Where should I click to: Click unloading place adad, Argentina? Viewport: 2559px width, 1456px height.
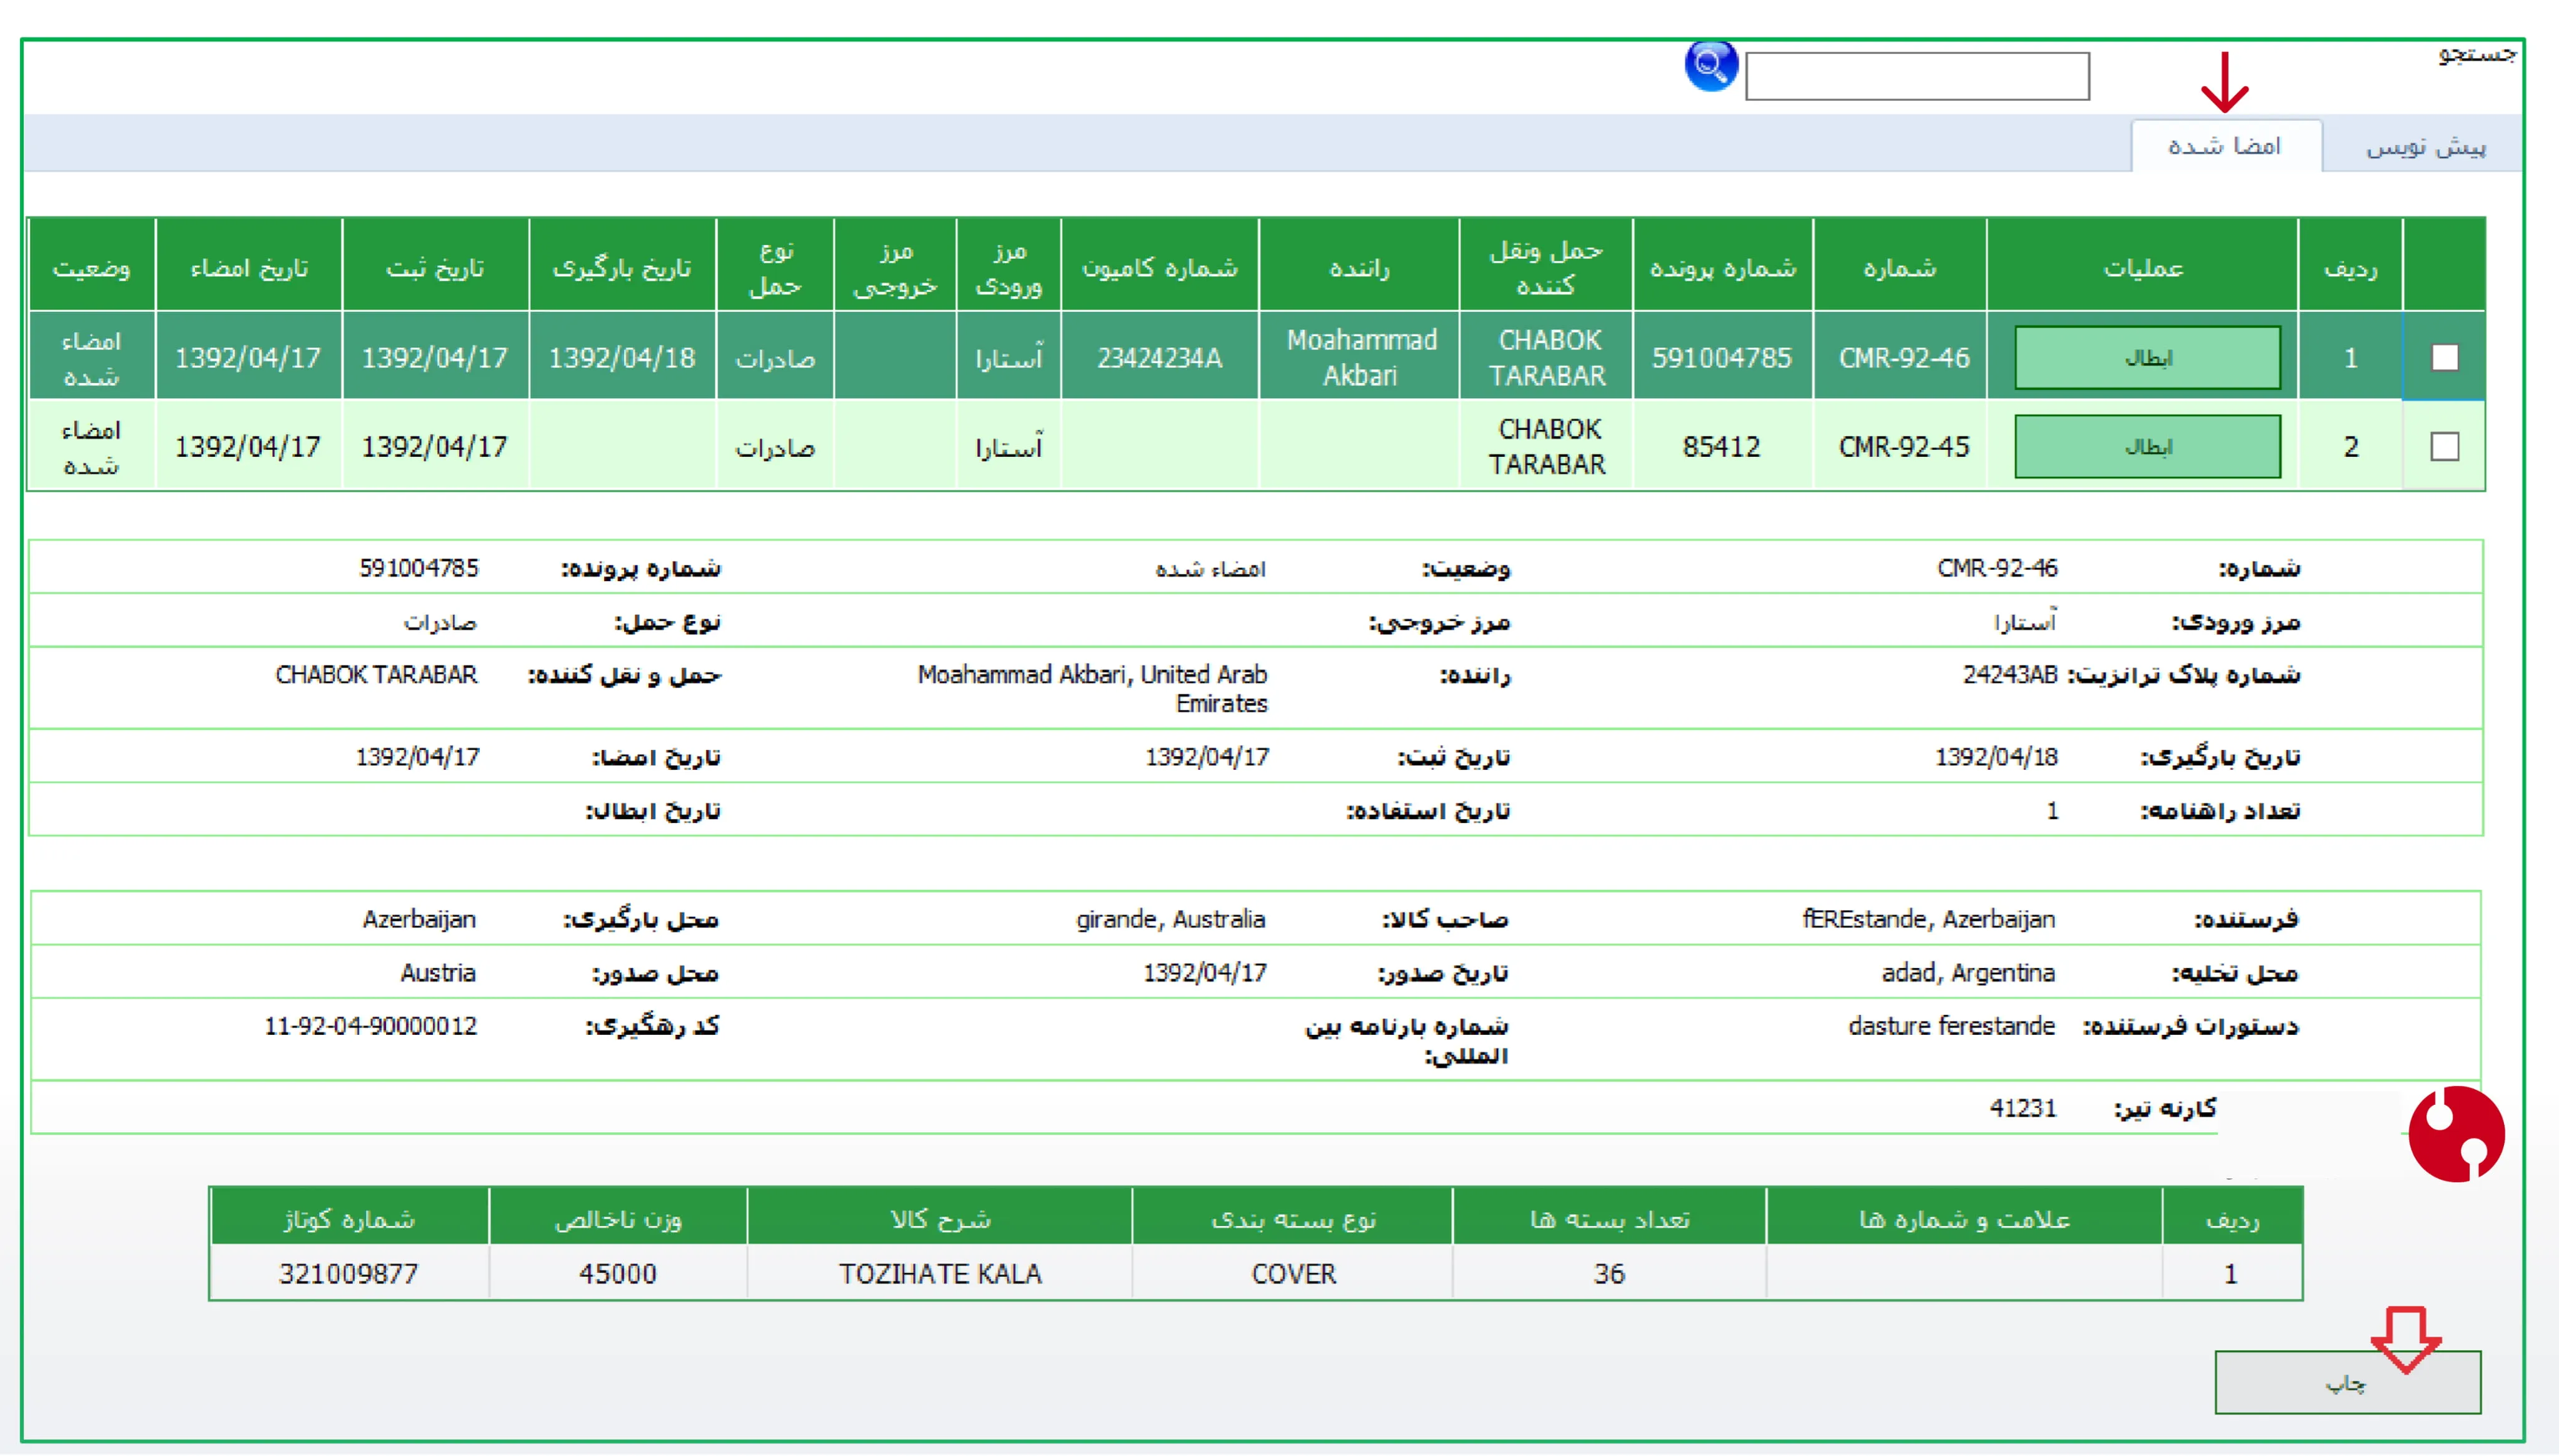click(1968, 973)
